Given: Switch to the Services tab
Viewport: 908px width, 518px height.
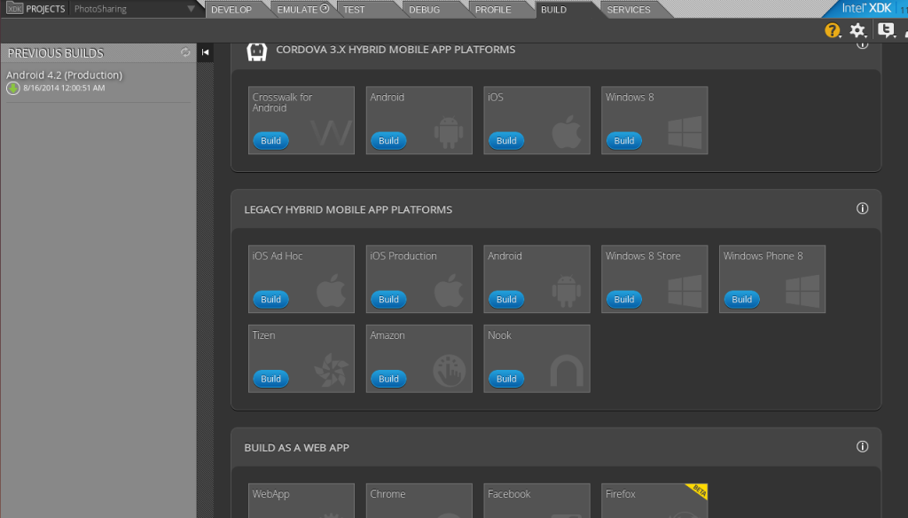Looking at the screenshot, I should [629, 10].
